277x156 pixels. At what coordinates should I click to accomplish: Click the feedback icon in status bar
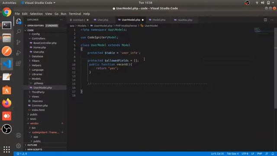click(x=267, y=154)
